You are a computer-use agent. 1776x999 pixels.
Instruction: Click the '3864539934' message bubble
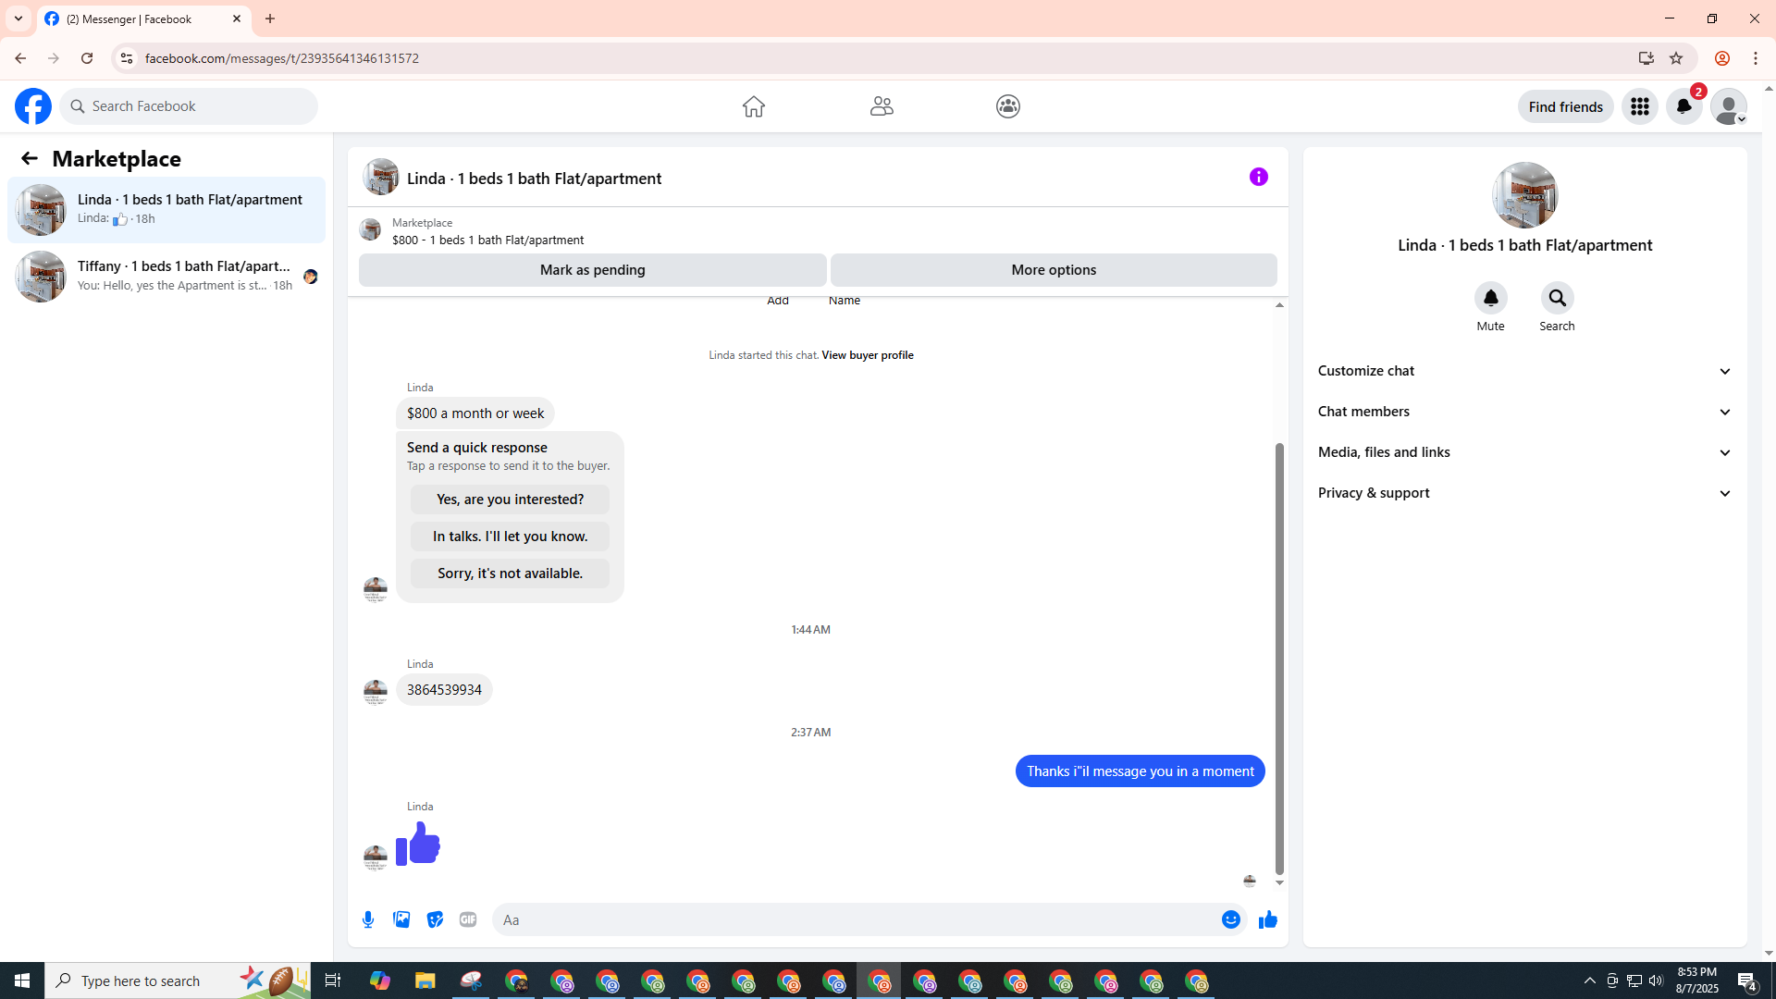tap(444, 690)
